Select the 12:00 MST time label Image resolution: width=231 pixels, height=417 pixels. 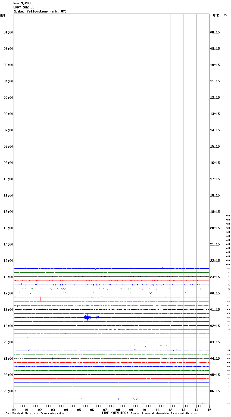[x=8, y=212]
